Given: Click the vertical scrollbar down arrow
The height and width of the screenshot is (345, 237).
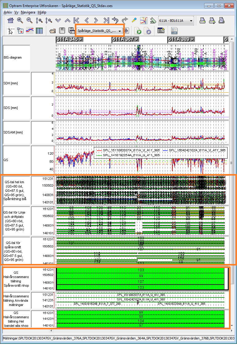Looking at the screenshot, I should (231, 326).
